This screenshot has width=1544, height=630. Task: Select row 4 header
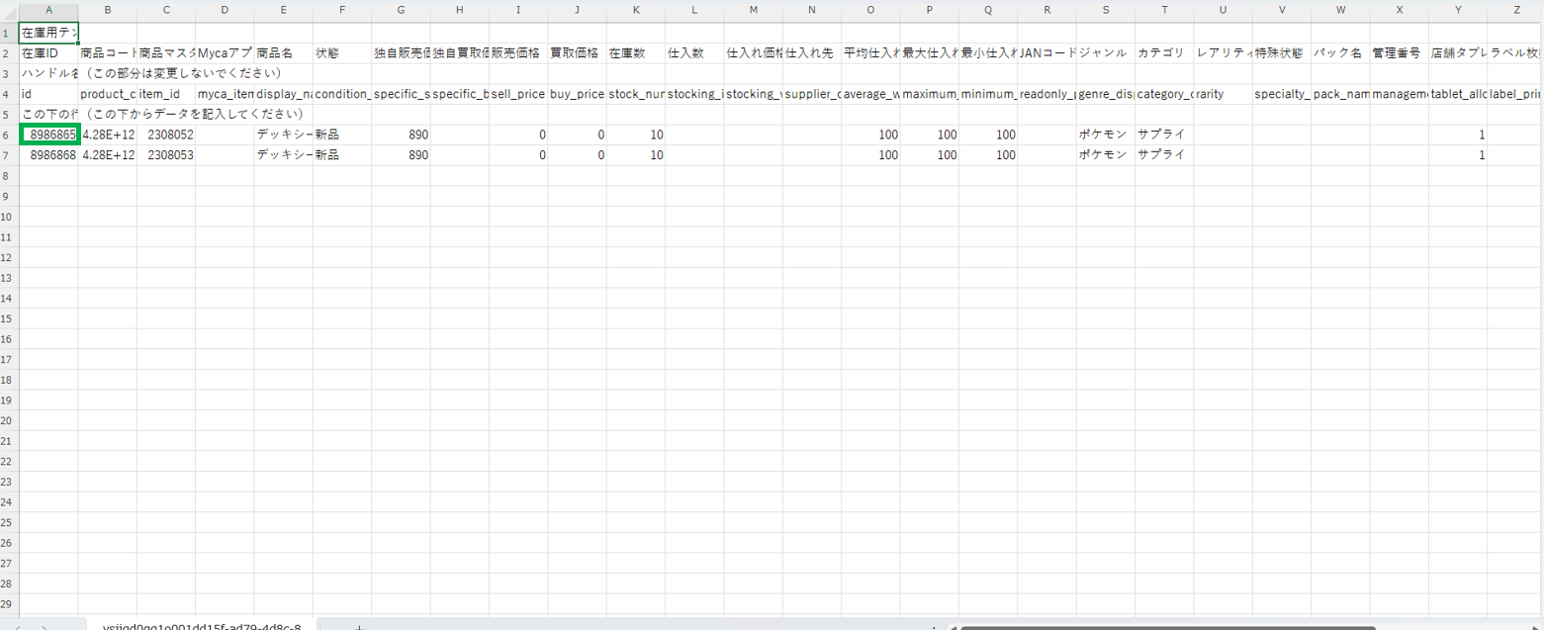pos(9,93)
